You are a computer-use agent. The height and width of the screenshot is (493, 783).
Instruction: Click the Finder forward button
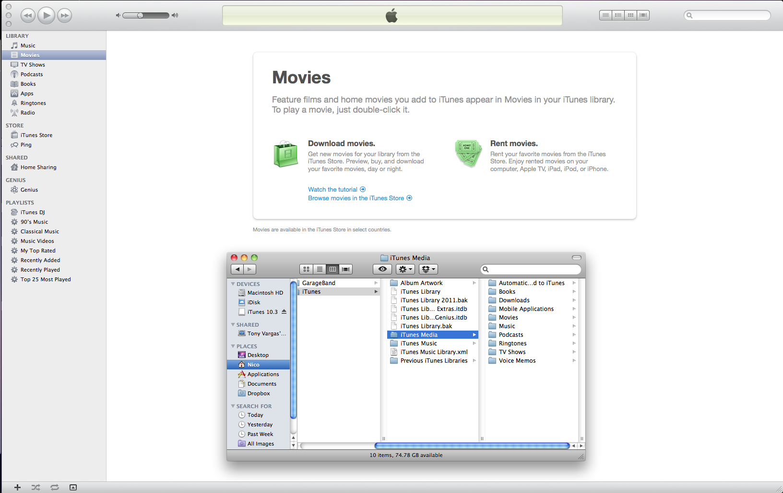click(249, 269)
